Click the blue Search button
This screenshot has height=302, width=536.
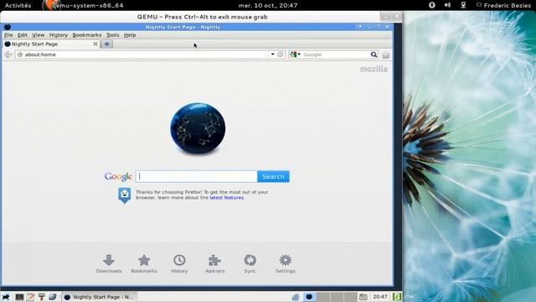click(273, 176)
